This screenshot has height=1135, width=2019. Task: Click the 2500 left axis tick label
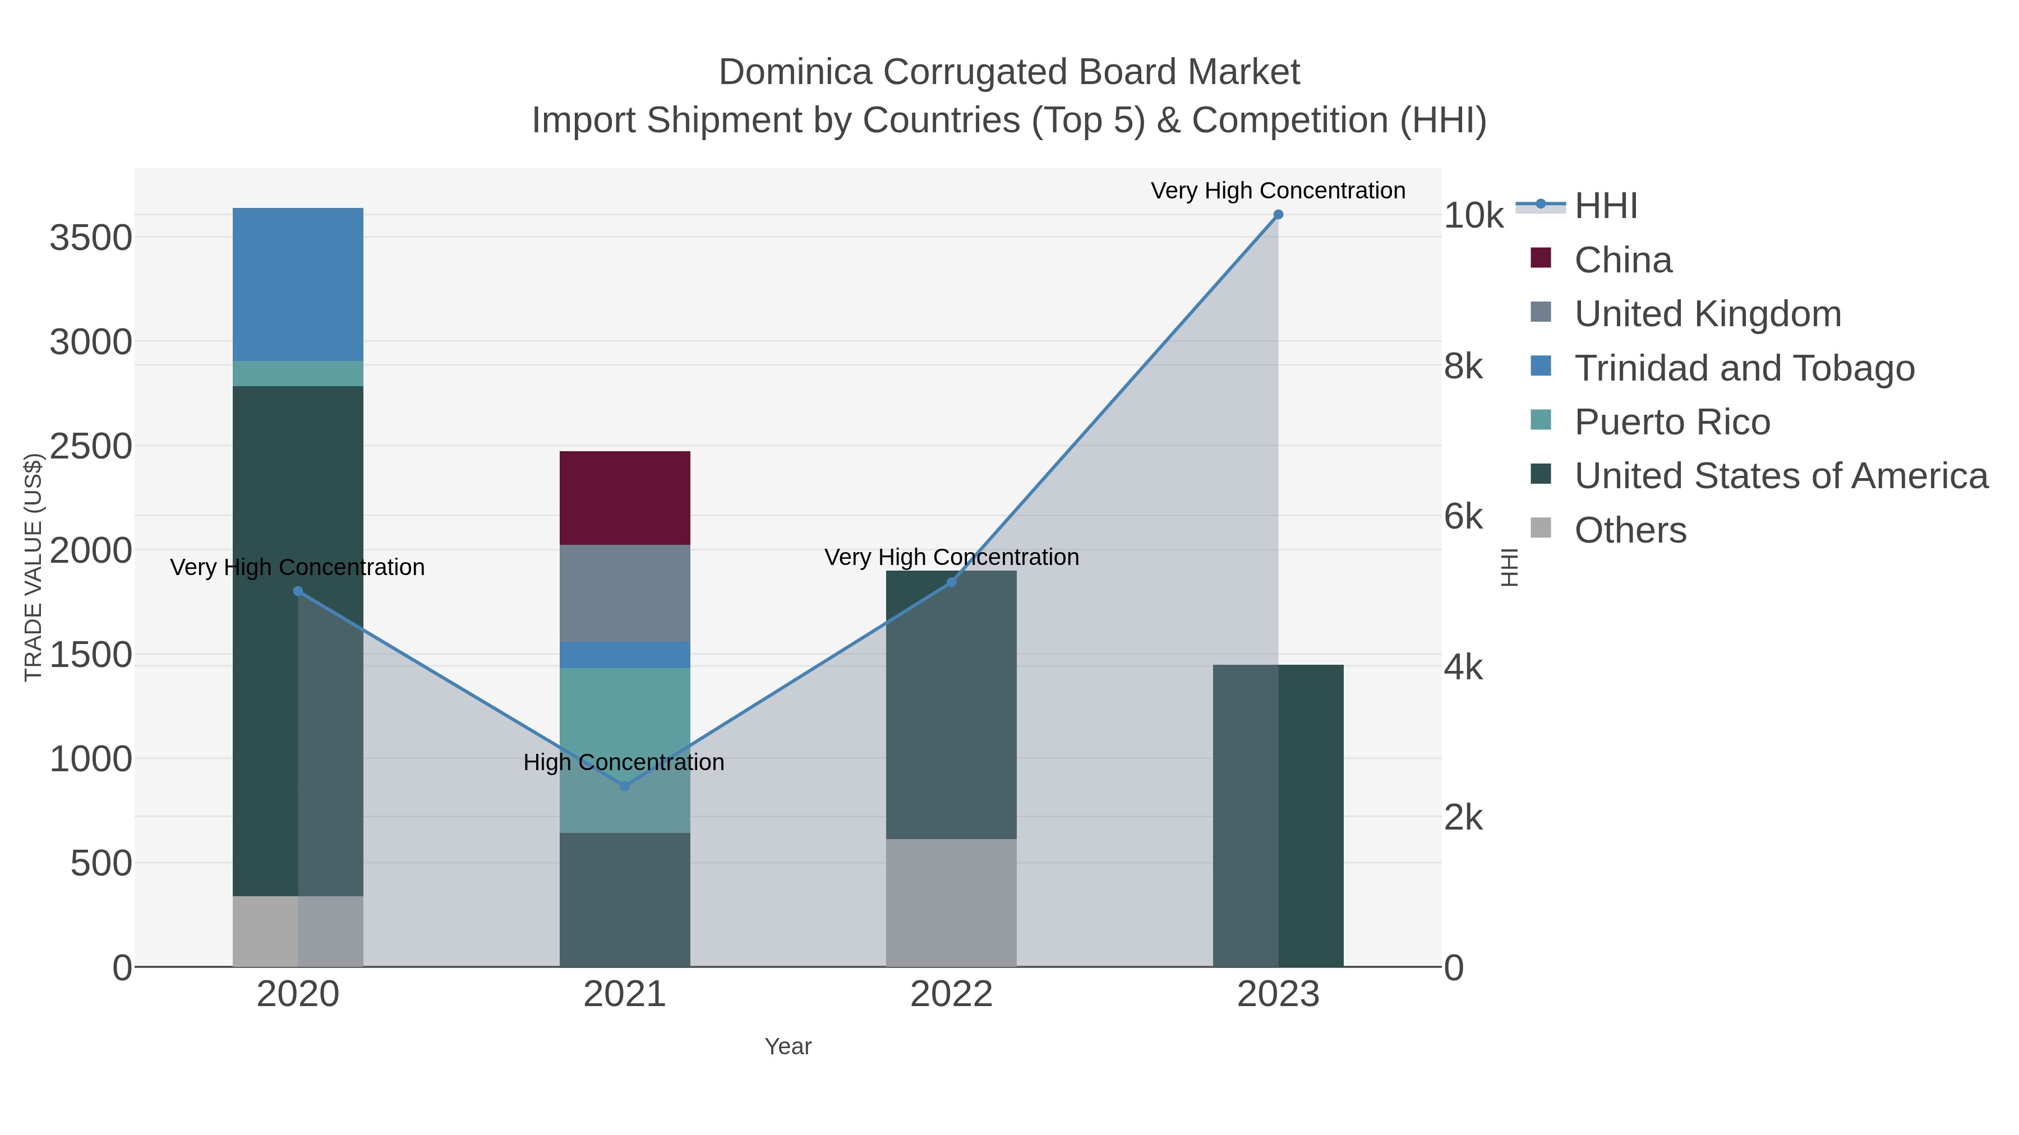pyautogui.click(x=91, y=446)
